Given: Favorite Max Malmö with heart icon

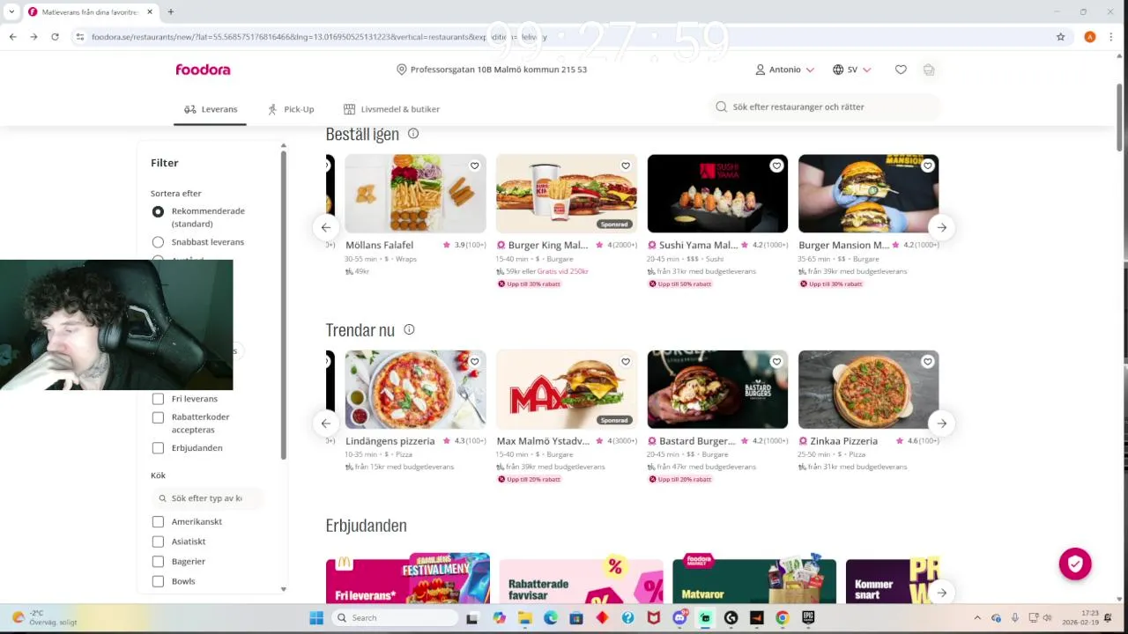Looking at the screenshot, I should click(626, 361).
